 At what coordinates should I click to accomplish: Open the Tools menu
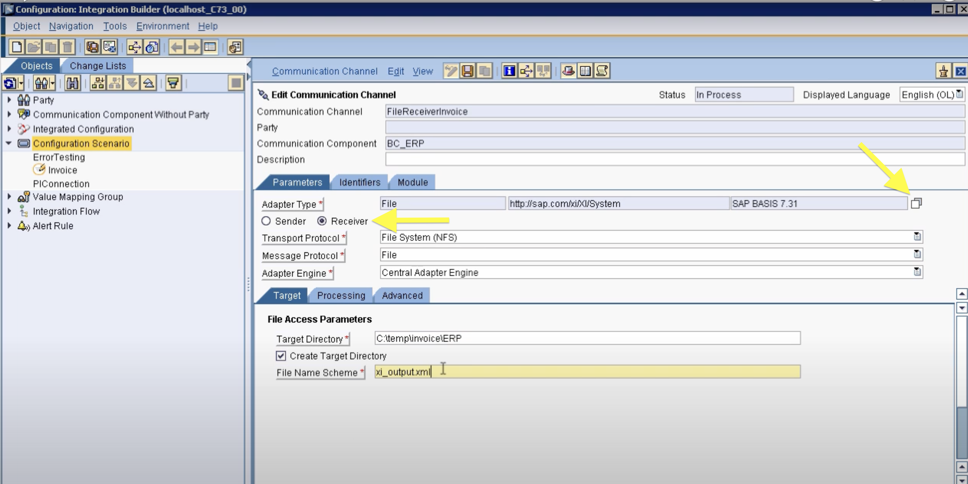point(115,26)
